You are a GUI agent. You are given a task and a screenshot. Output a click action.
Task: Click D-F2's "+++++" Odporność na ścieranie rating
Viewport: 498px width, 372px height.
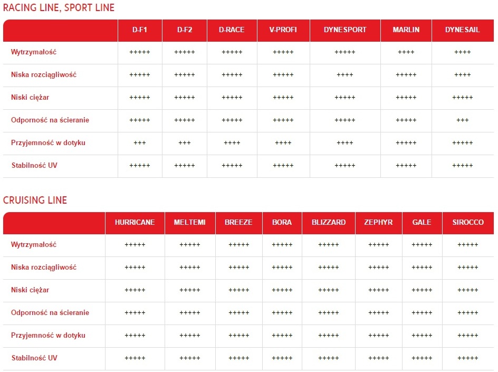click(x=185, y=120)
